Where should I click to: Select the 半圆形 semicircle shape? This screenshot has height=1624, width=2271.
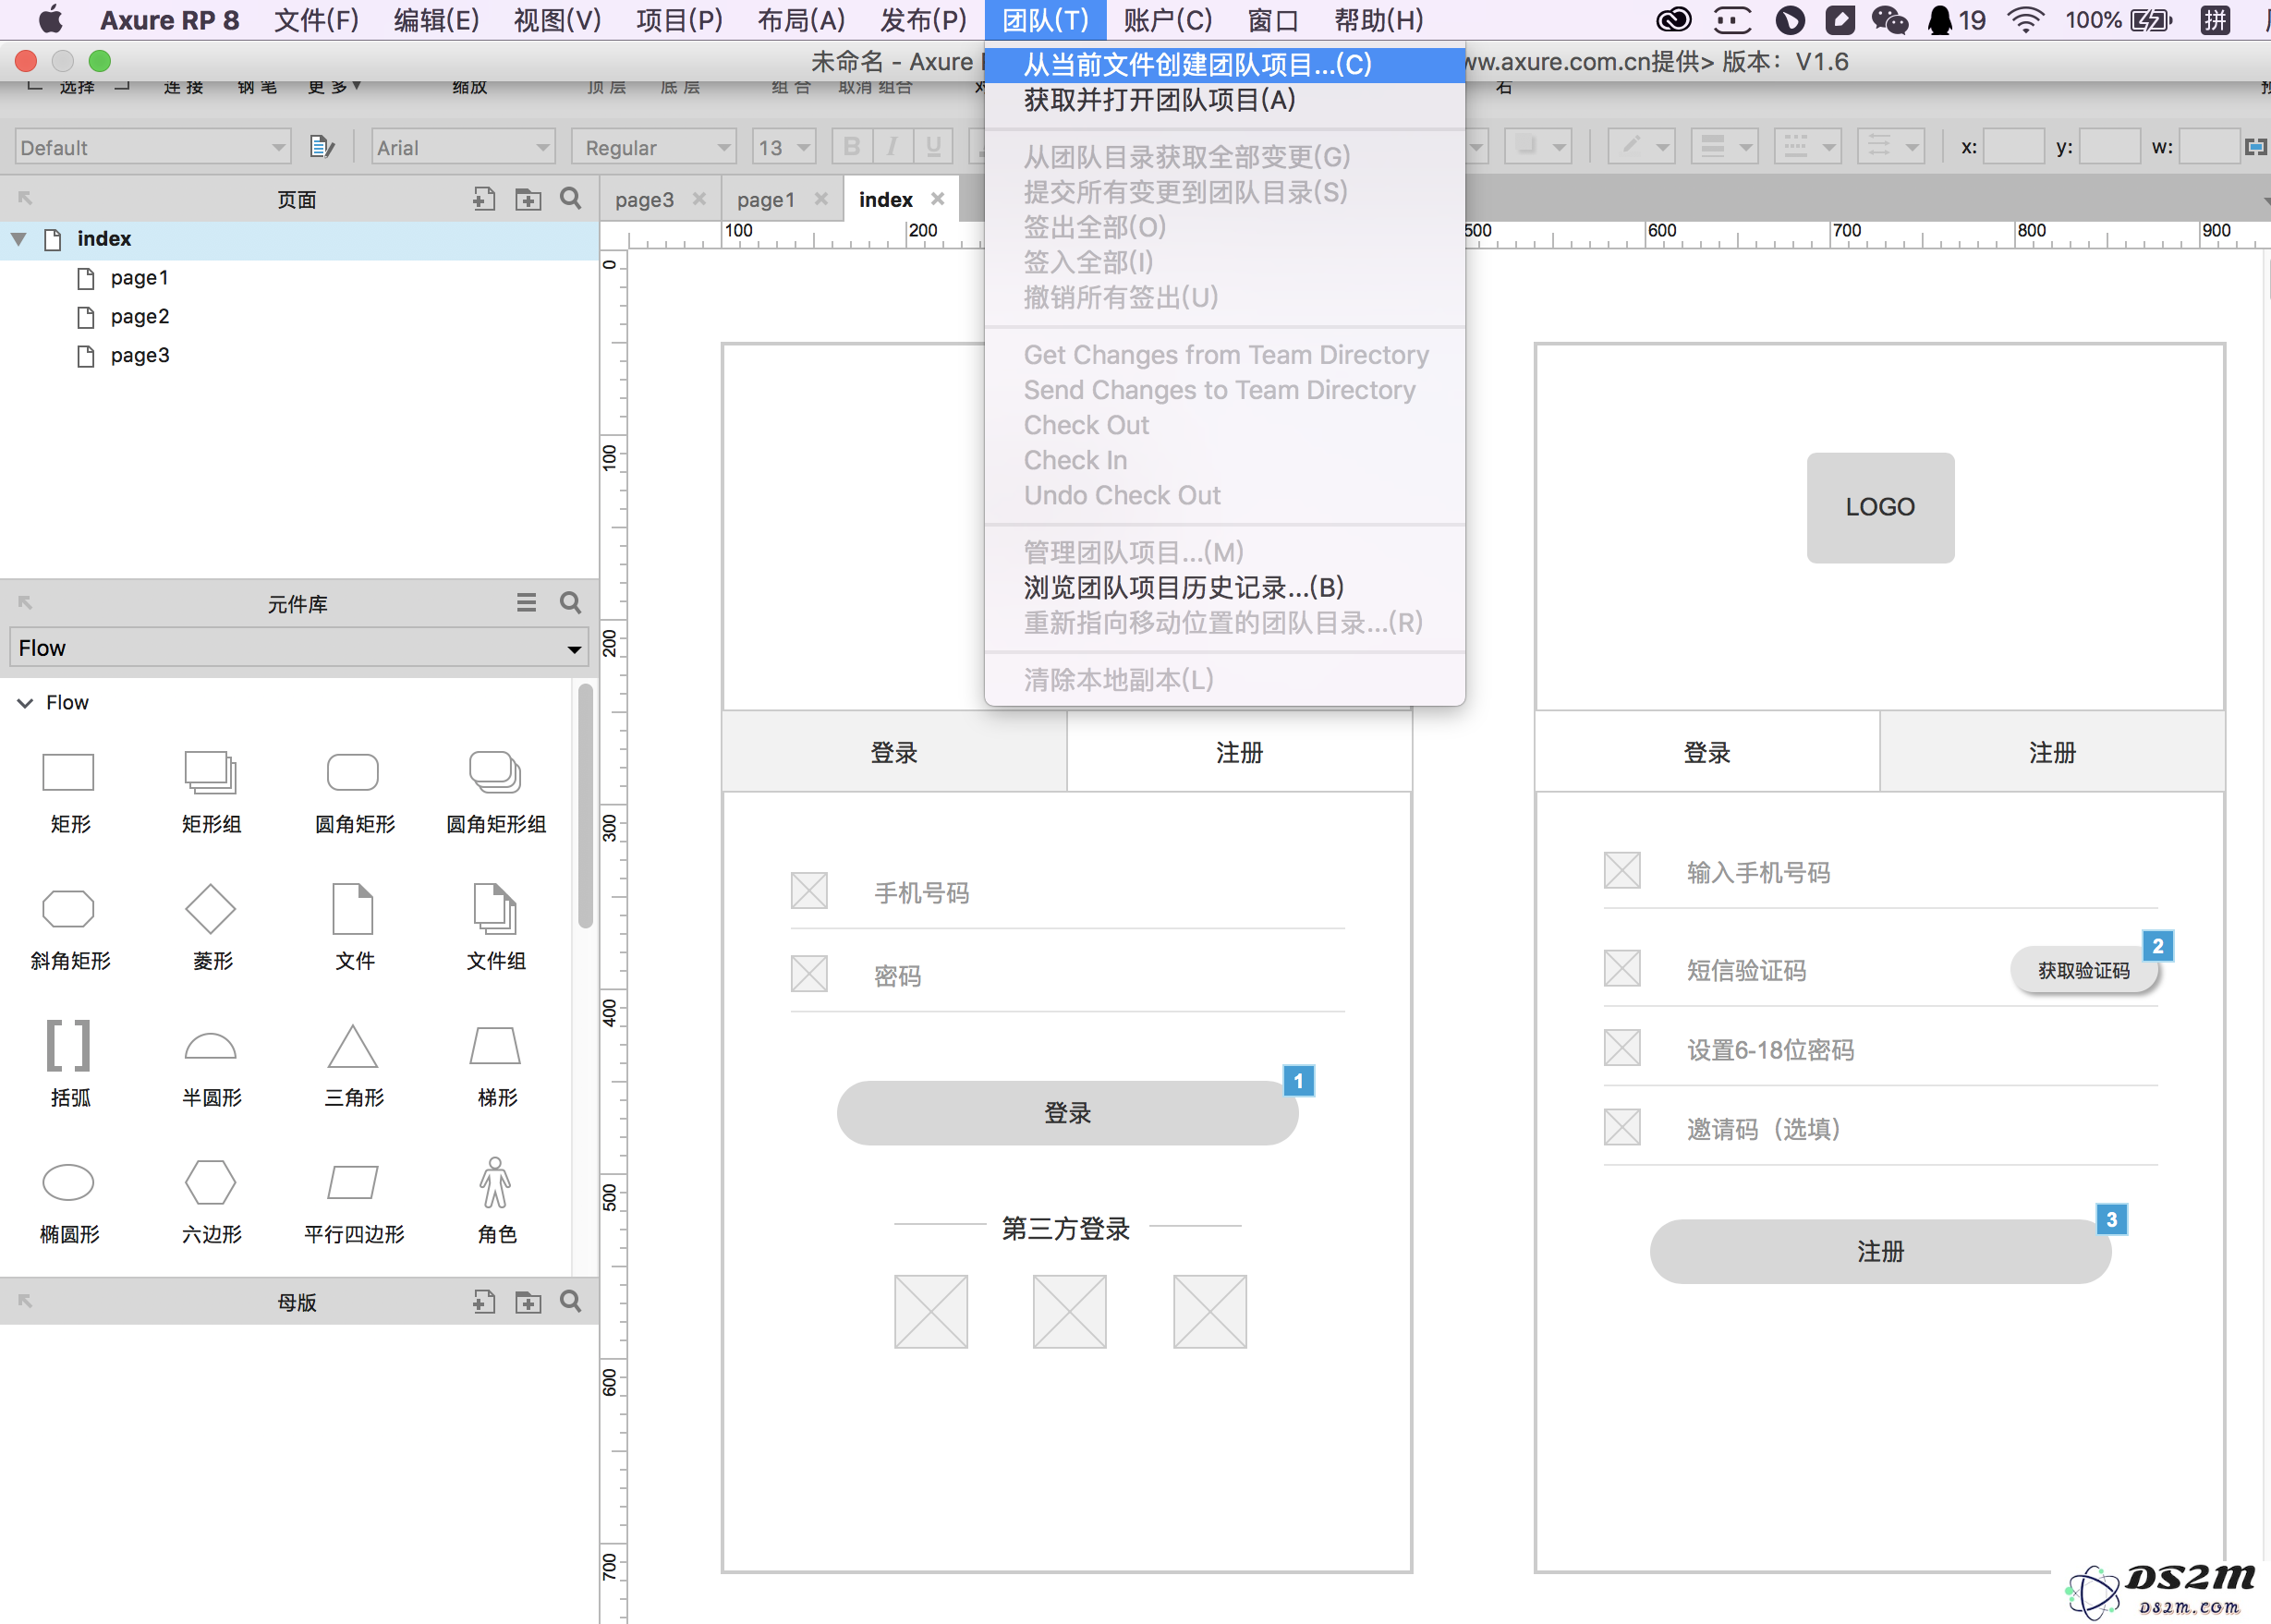(211, 1046)
